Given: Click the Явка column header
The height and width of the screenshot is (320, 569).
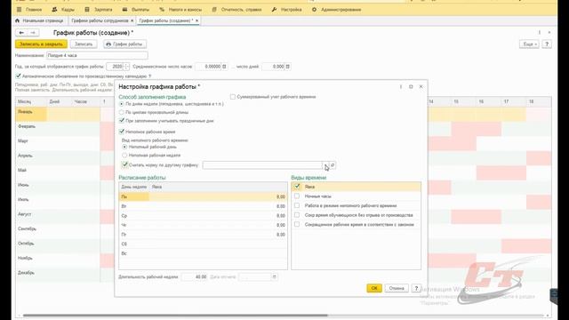Looking at the screenshot, I should click(218, 187).
